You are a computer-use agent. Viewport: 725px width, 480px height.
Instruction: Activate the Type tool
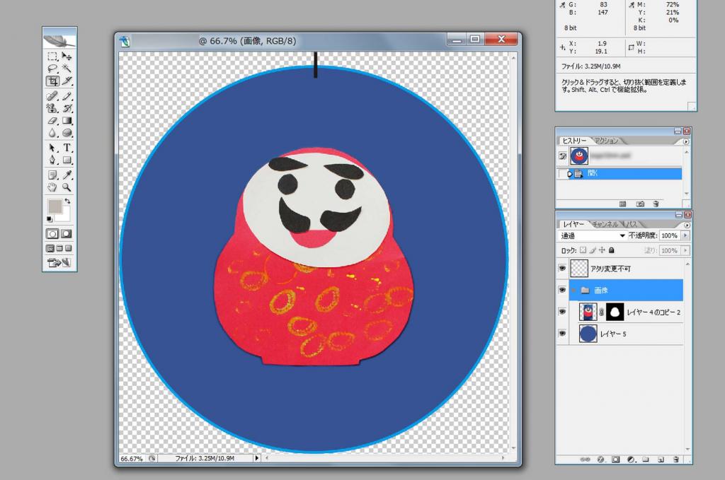(67, 148)
